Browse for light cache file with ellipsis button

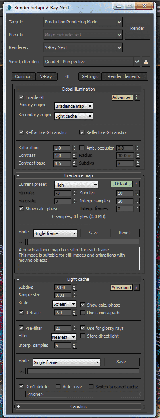[22, 371]
